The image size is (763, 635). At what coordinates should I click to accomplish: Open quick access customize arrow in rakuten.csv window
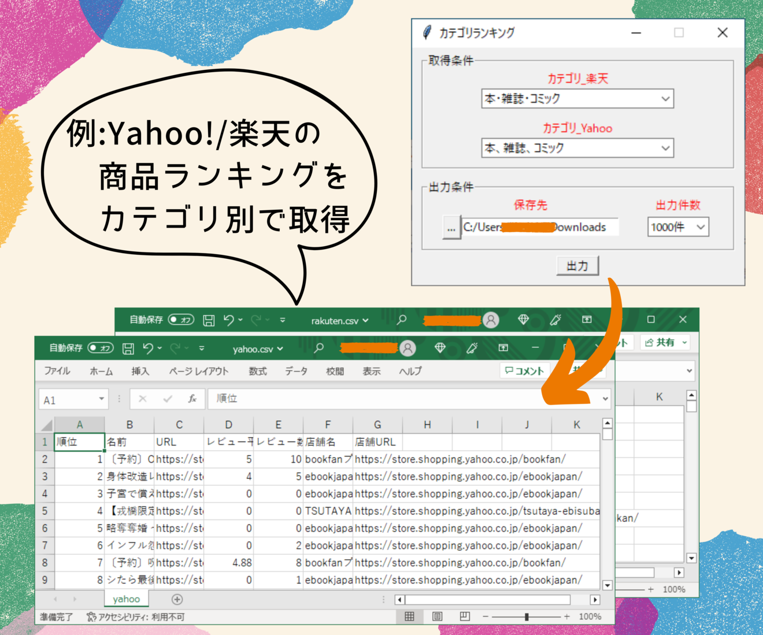[x=283, y=320]
